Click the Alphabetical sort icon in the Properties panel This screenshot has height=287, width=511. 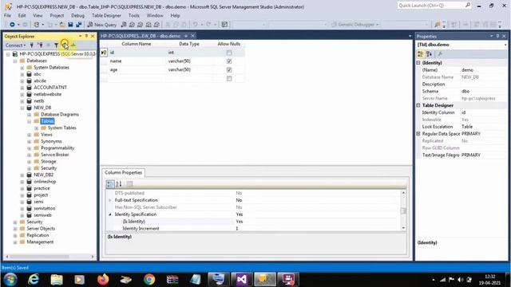tap(429, 54)
